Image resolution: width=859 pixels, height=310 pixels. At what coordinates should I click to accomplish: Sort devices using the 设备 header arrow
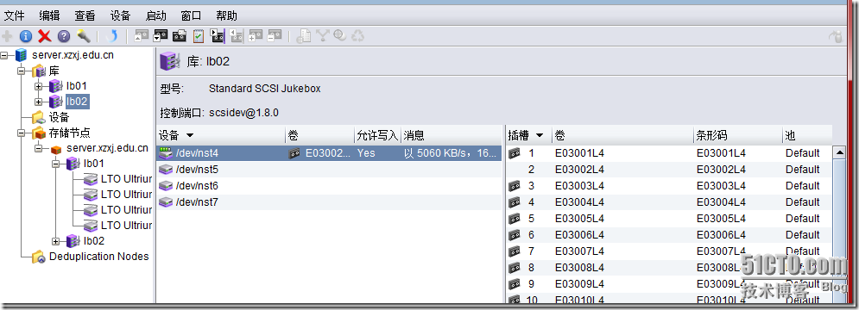click(x=190, y=135)
